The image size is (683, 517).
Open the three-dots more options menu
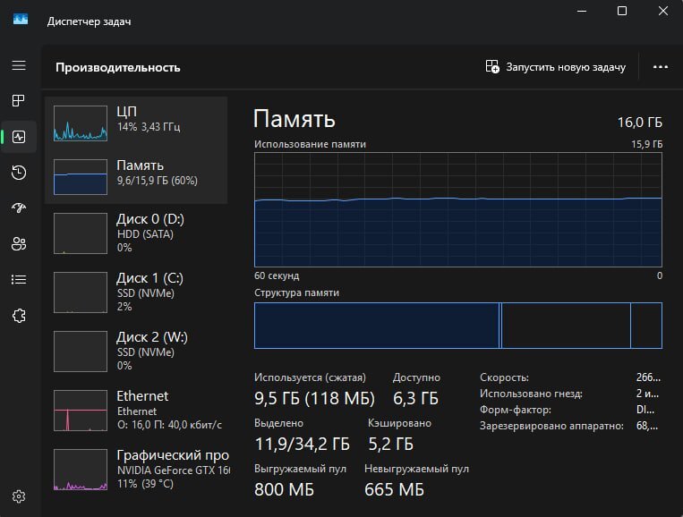pyautogui.click(x=661, y=67)
